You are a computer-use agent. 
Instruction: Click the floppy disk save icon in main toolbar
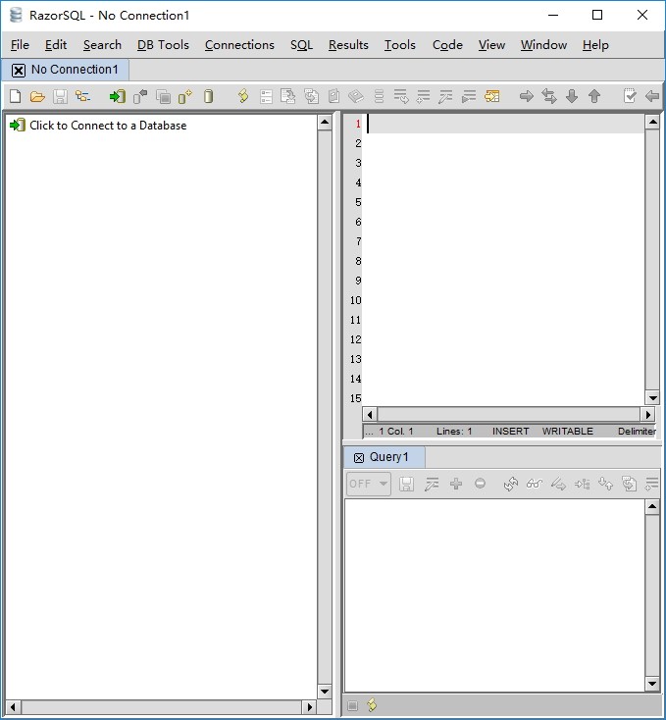click(60, 96)
